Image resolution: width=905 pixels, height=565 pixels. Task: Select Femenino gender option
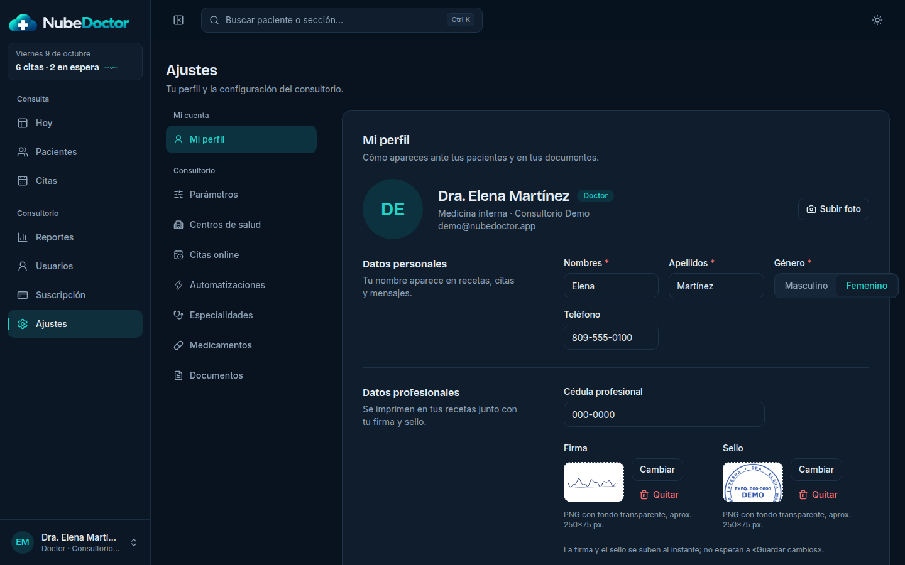tap(867, 286)
